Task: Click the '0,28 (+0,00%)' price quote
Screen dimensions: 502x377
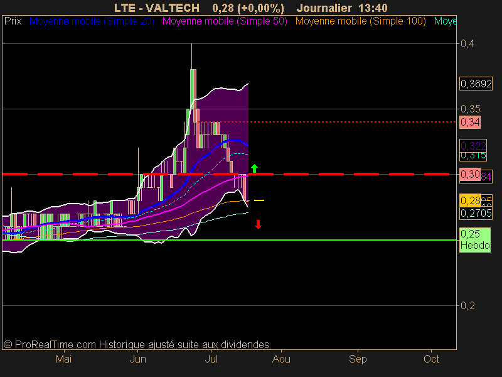Action: coord(248,8)
